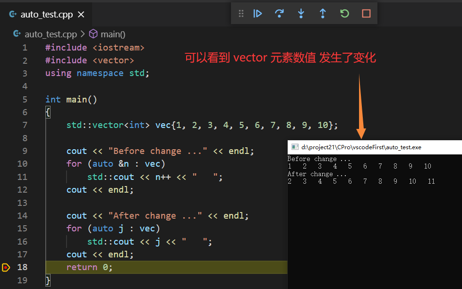This screenshot has height=289, width=462.
Task: Click 'Before change ...' console output line
Action: click(319, 159)
